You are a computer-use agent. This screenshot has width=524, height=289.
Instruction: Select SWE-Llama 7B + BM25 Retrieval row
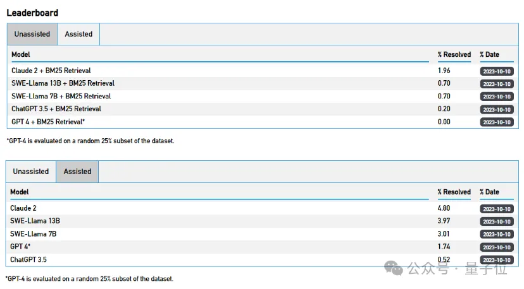coord(263,97)
